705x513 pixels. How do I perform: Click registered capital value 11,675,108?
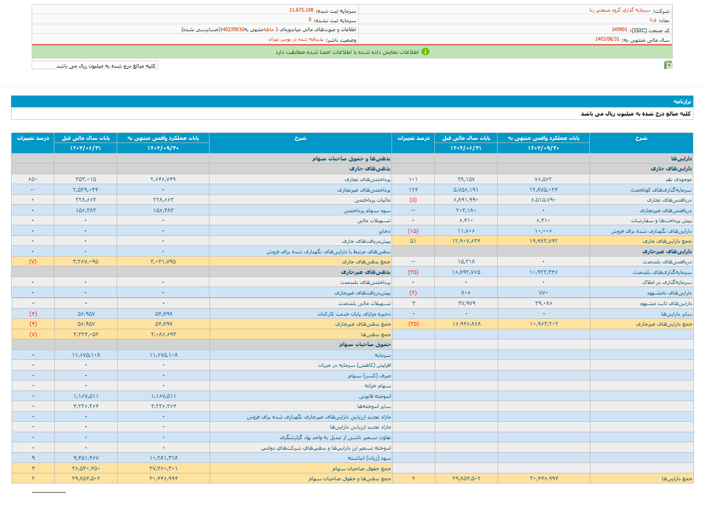[x=301, y=10]
